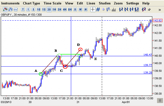
Task: Switch to monthly M time scale
Action: pyautogui.click(x=86, y=10)
